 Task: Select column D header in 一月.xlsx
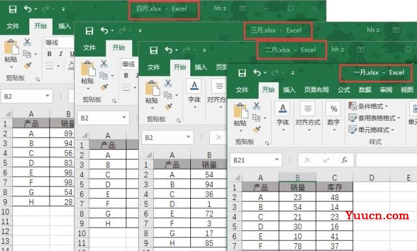point(371,177)
